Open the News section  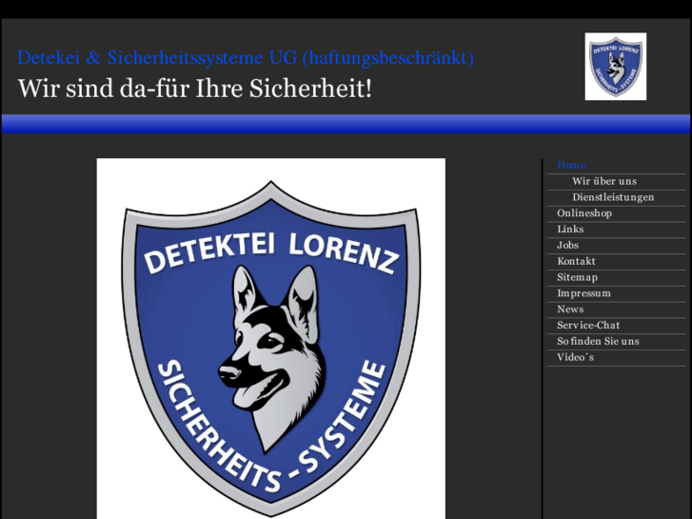pos(570,309)
